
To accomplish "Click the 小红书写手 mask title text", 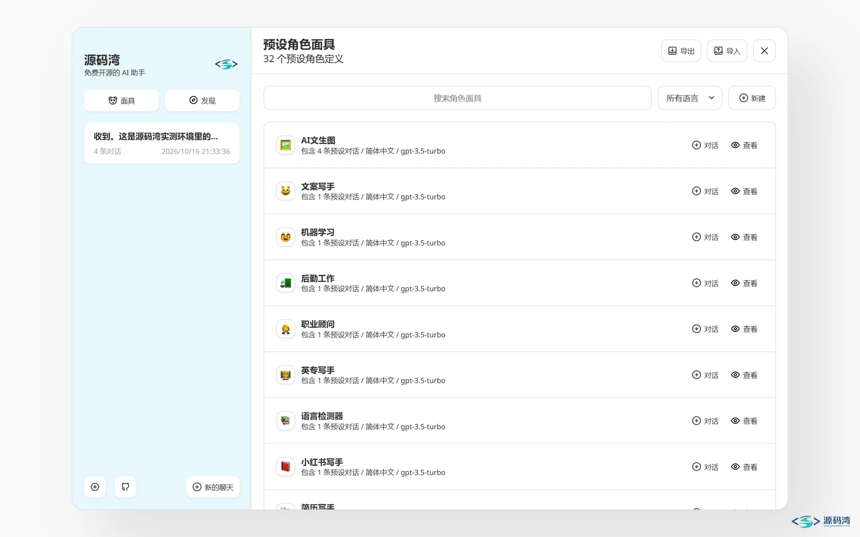I will (x=322, y=462).
